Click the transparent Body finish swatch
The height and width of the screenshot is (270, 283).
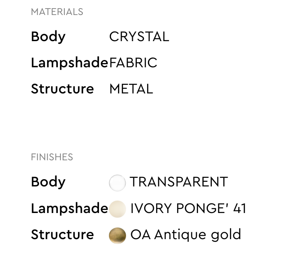(x=117, y=183)
